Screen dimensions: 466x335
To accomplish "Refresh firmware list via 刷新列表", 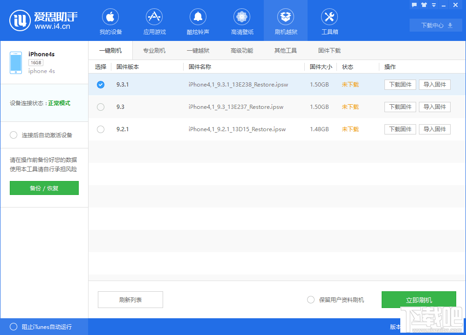I will point(130,300).
